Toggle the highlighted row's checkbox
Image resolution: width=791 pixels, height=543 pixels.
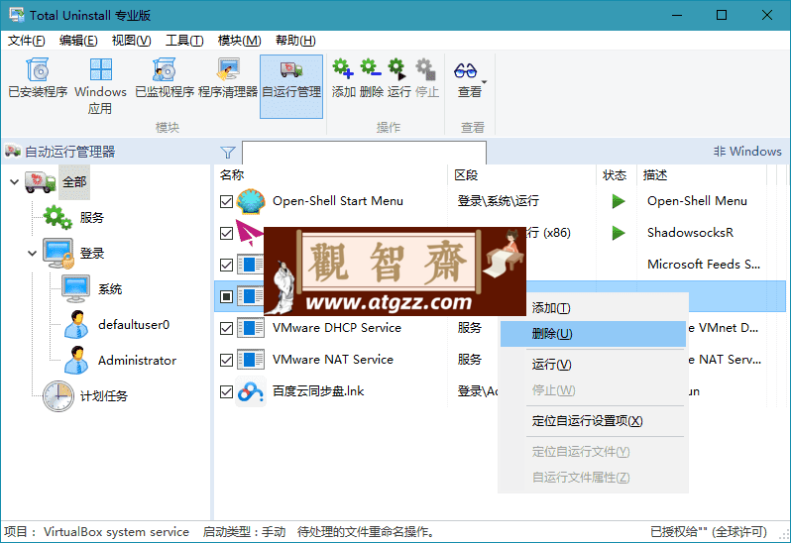[227, 296]
